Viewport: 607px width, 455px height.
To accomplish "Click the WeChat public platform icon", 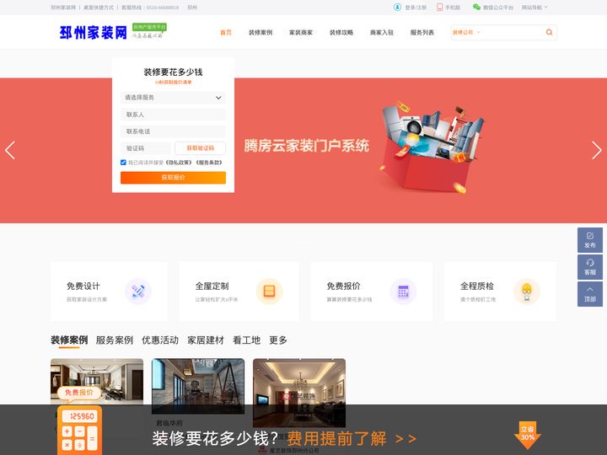I will pos(476,7).
